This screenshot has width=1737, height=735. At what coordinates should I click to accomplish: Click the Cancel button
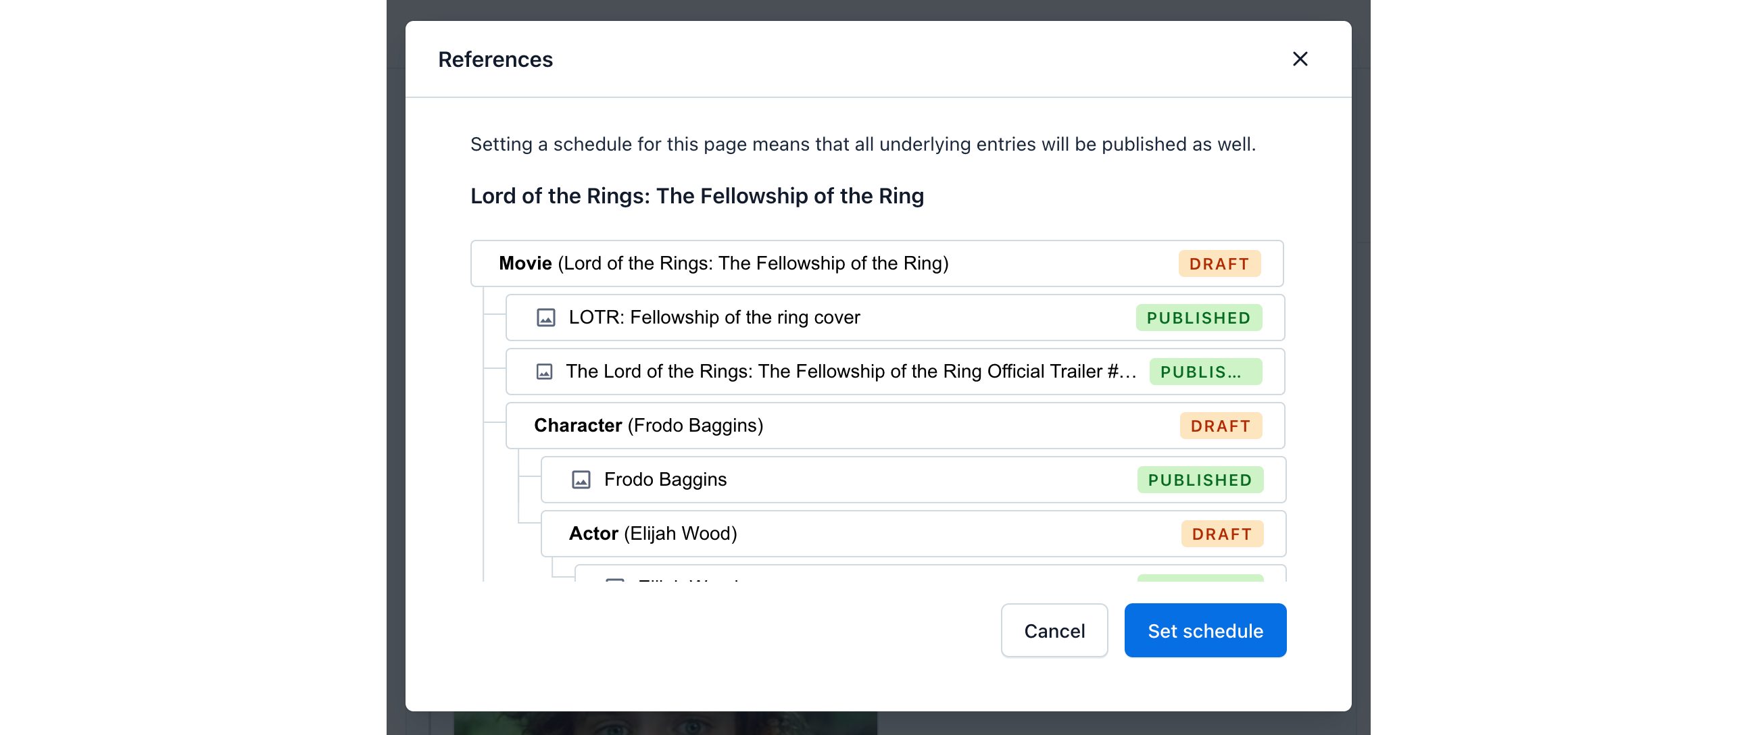click(1054, 630)
